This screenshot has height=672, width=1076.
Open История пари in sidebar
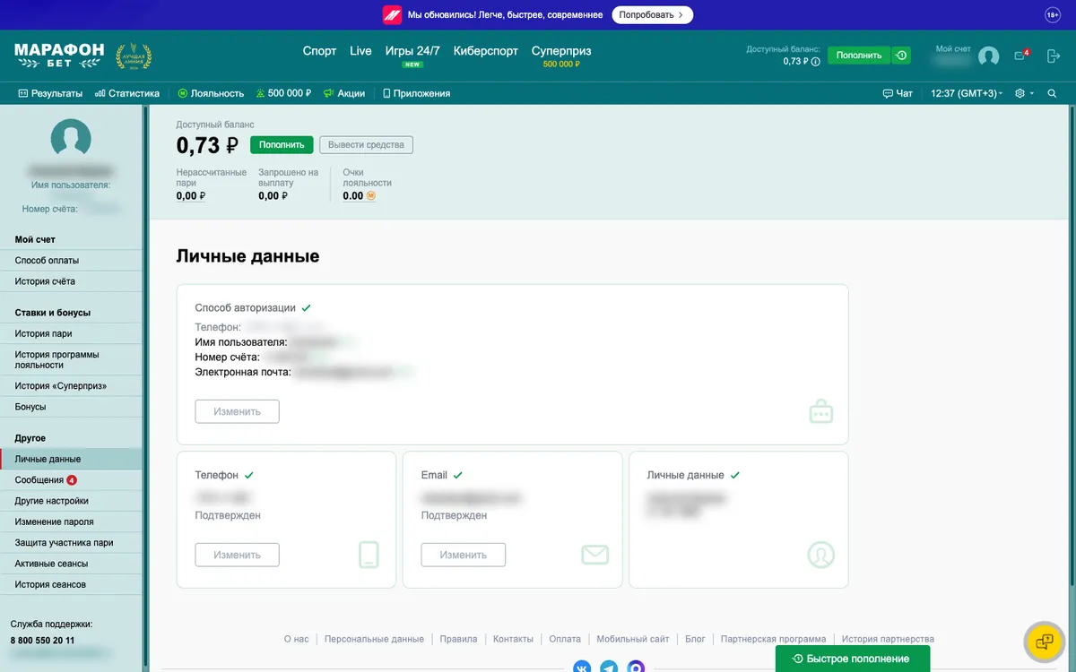[x=71, y=333]
